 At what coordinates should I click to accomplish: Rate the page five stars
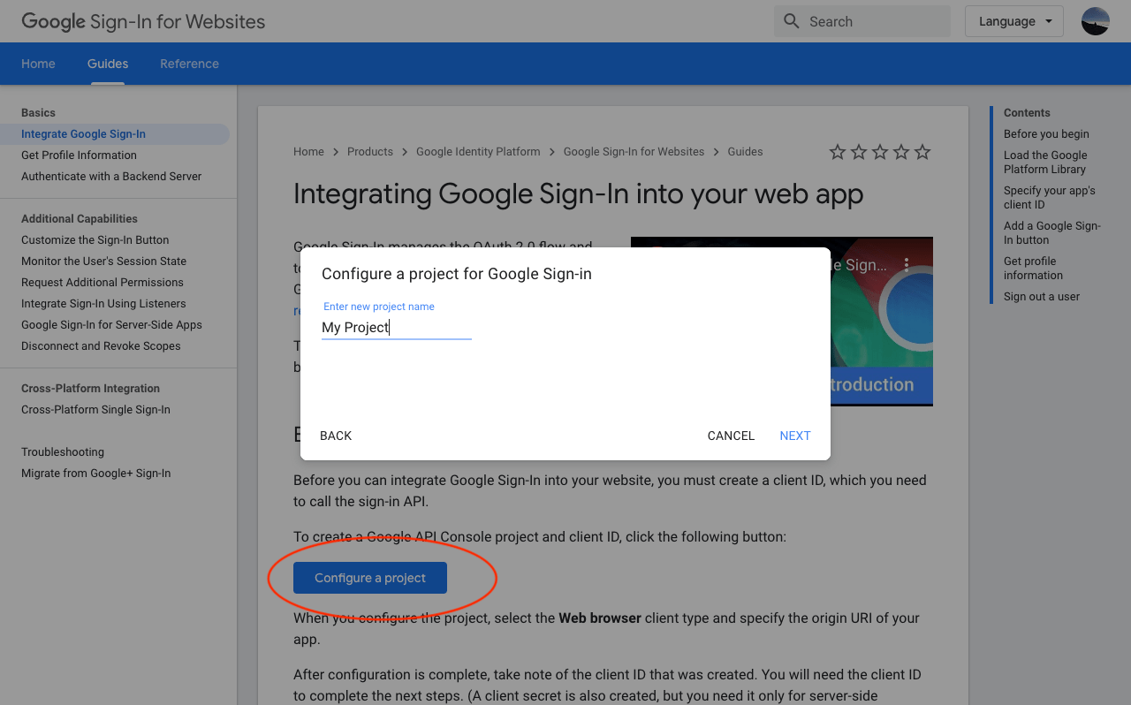[922, 152]
